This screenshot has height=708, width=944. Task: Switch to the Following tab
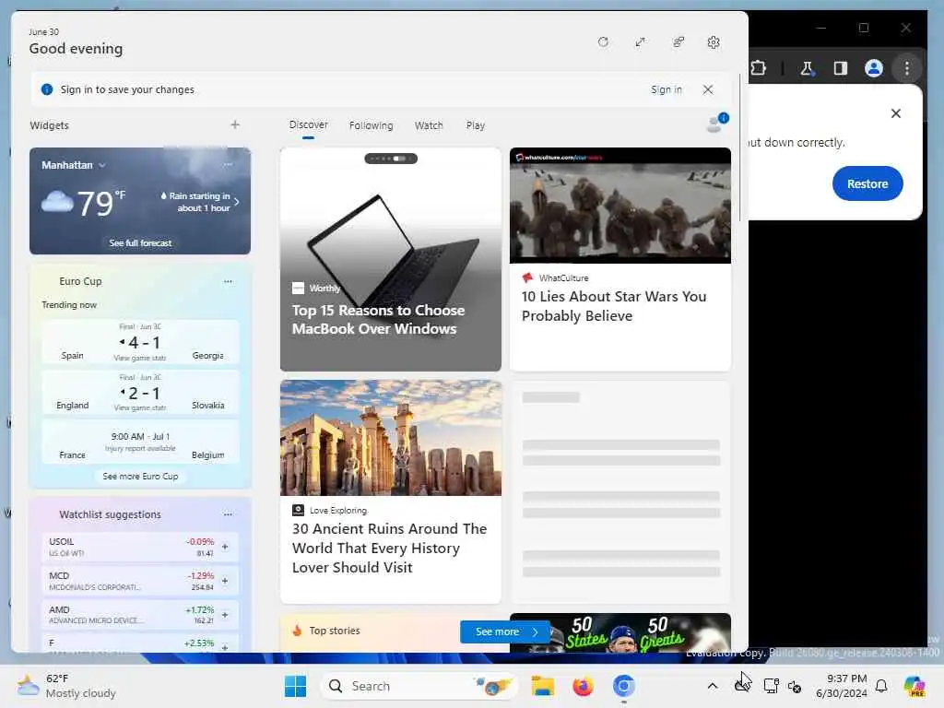click(x=371, y=125)
